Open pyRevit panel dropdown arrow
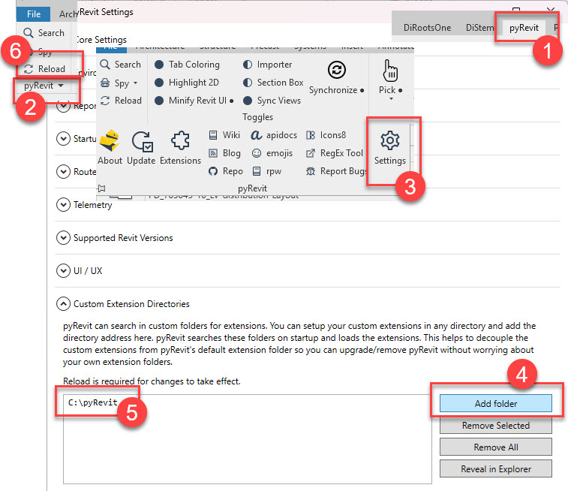Image resolution: width=568 pixels, height=491 pixels. pyautogui.click(x=61, y=86)
